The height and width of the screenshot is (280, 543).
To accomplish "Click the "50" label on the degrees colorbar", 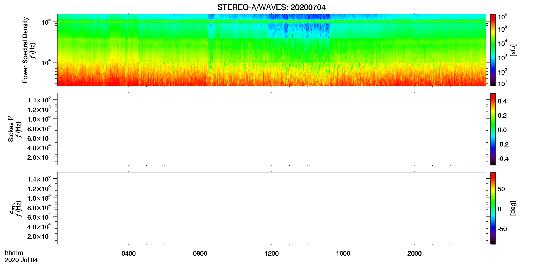I will click(x=501, y=189).
